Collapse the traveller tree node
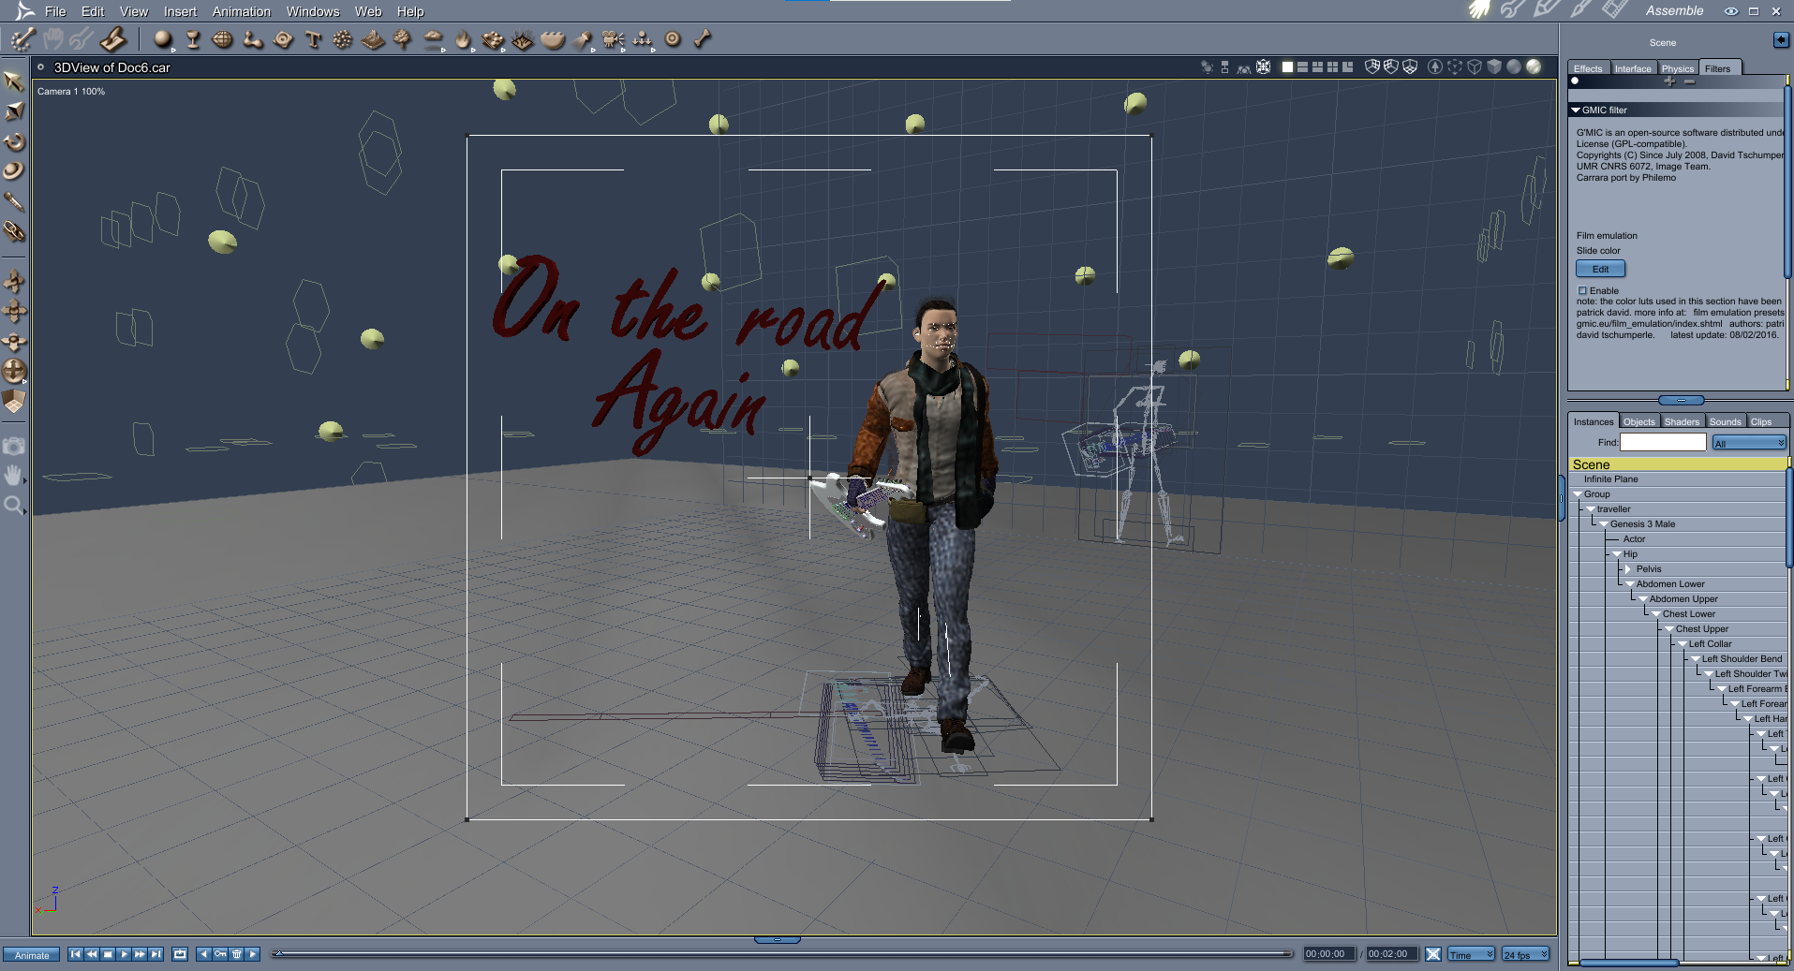The image size is (1794, 971). [x=1591, y=509]
